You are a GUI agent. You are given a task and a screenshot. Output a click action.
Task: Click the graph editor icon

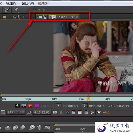pyautogui.click(x=47, y=127)
